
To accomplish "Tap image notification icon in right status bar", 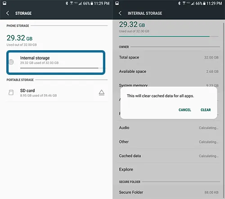I will coord(117,3).
